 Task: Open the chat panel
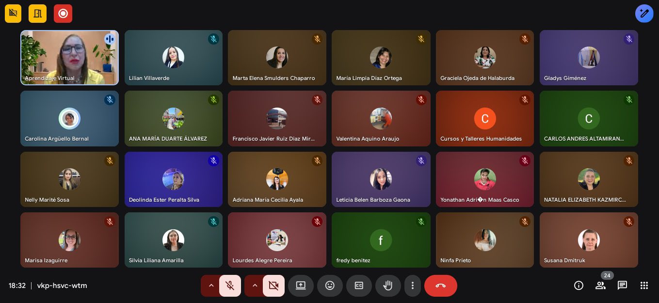(622, 286)
